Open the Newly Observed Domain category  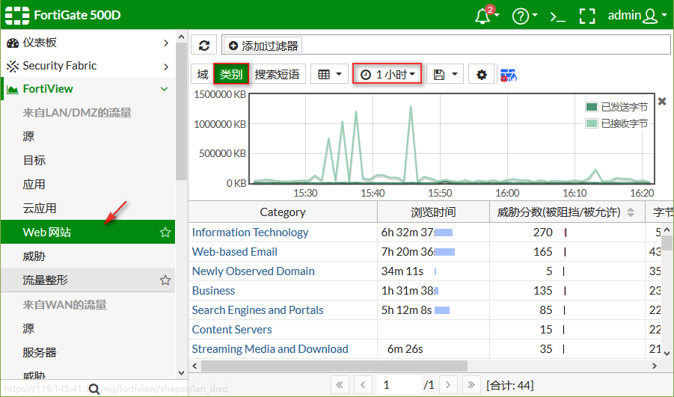[x=253, y=271]
